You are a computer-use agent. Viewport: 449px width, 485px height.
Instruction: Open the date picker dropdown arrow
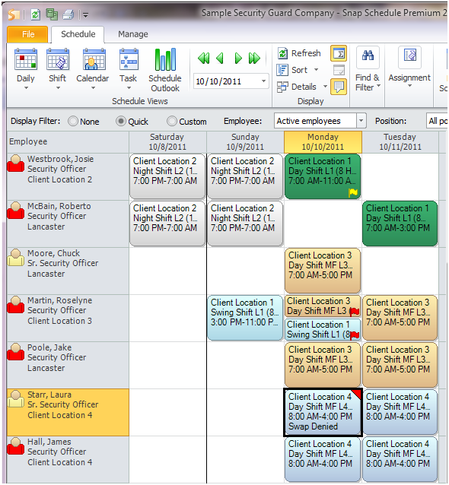263,81
